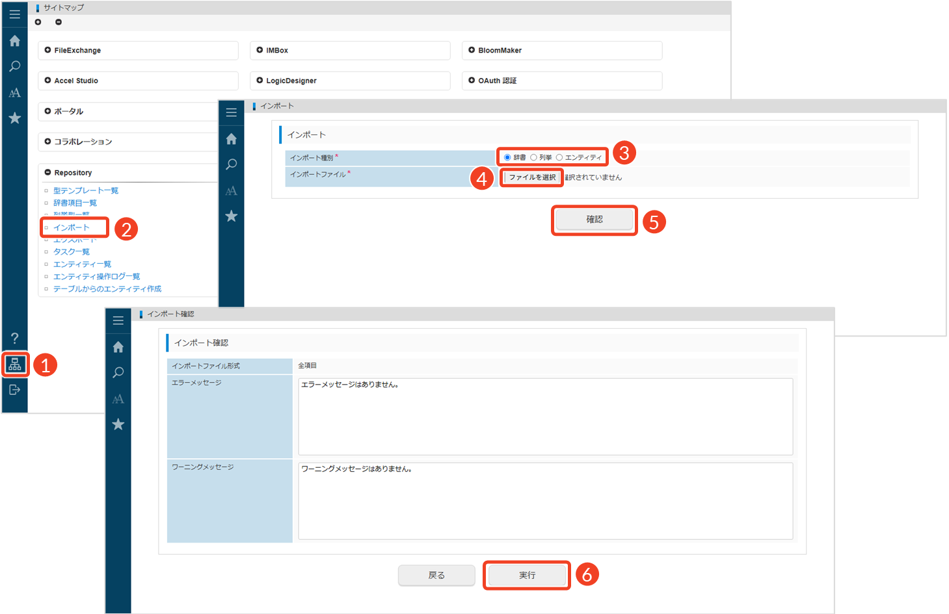Select the エンティティ import type radio button
This screenshot has height=614, width=949.
click(x=559, y=157)
